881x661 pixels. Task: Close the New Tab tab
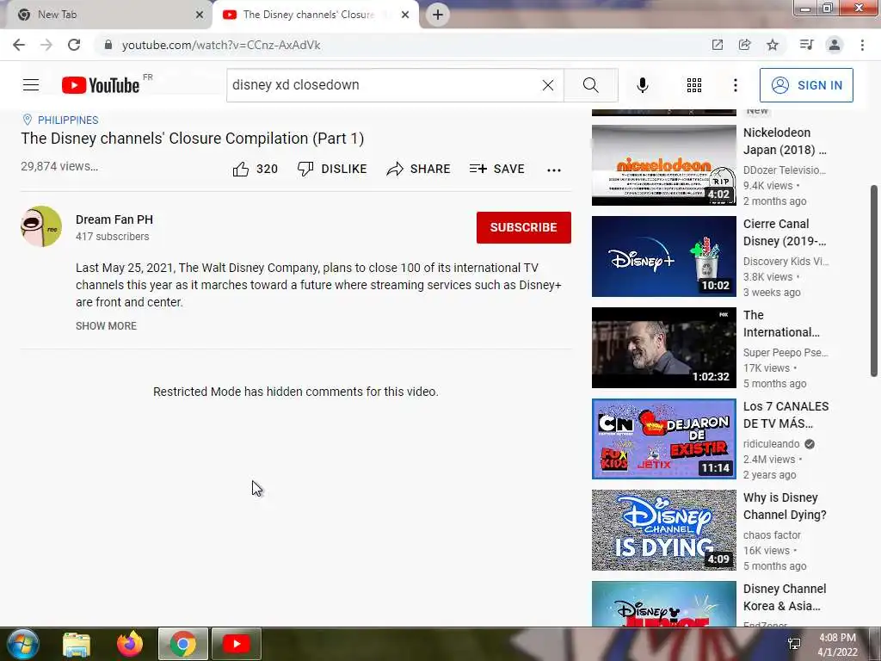[199, 15]
